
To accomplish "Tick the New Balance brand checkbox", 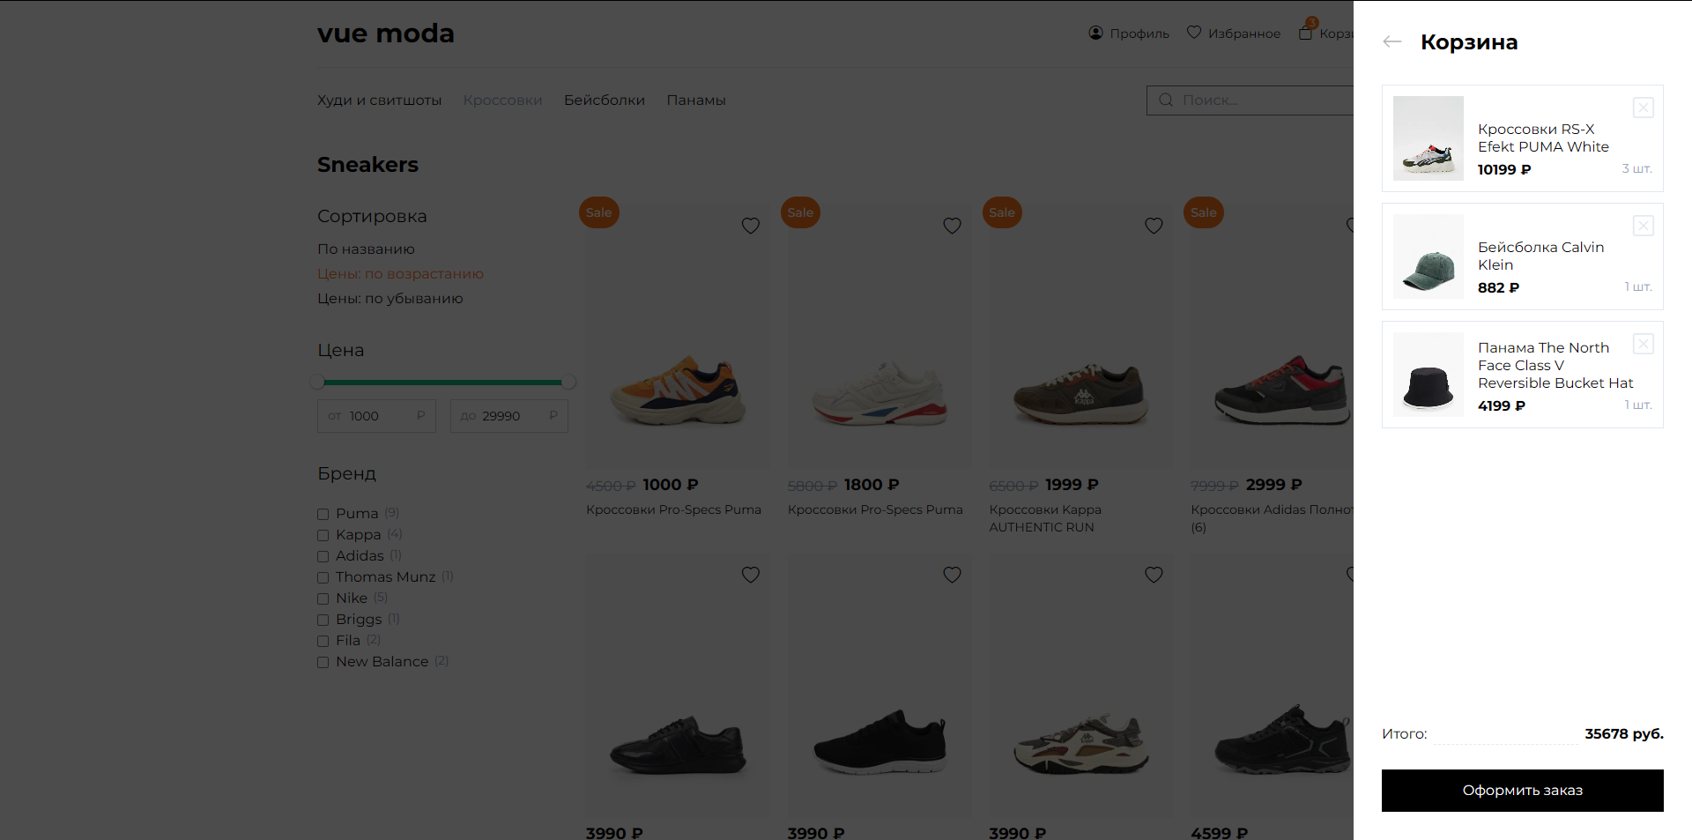I will tap(323, 662).
